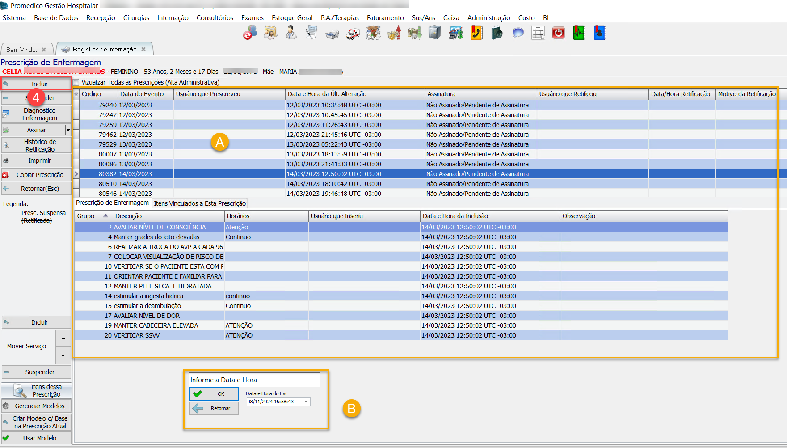This screenshot has width=787, height=448.
Task: Enable Vizualizar Todas as Prescrições checkbox
Action: pyautogui.click(x=76, y=82)
